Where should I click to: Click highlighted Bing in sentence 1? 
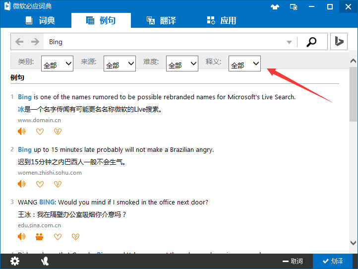tap(25, 97)
